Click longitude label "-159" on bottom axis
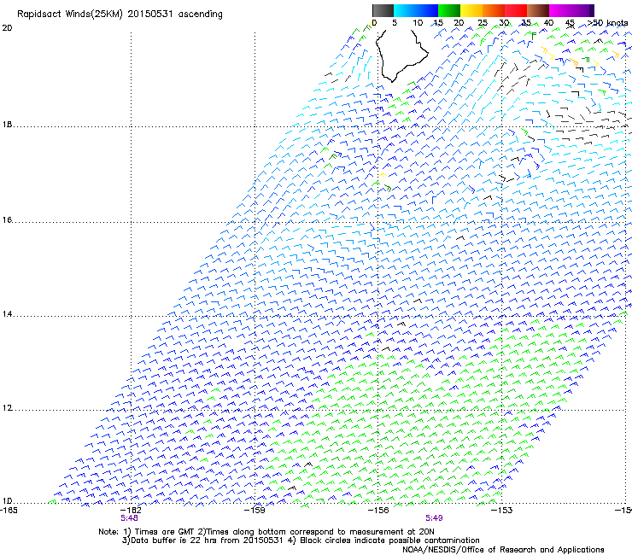Screen dimensions: 632x555 255,511
